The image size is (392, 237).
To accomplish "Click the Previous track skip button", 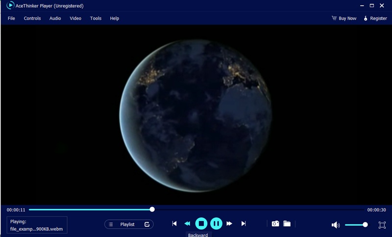I will 174,224.
